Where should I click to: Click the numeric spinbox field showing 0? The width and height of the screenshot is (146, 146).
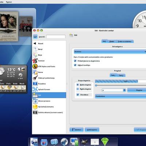(x=112, y=90)
